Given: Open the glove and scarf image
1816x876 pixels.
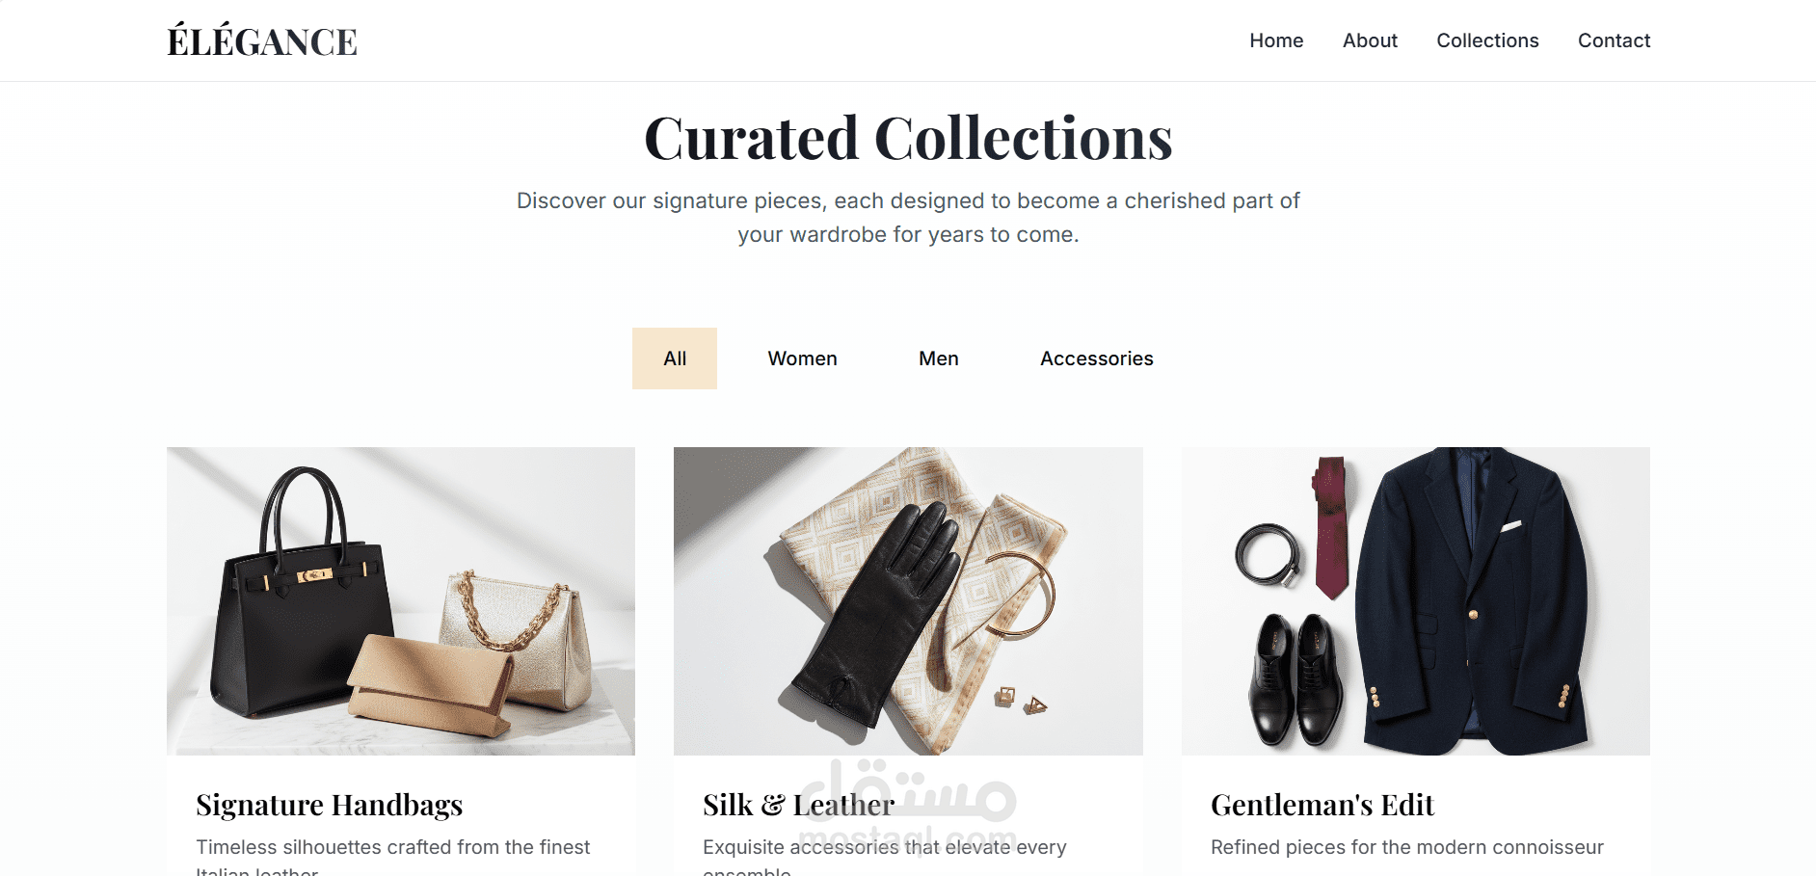Looking at the screenshot, I should click(x=908, y=600).
